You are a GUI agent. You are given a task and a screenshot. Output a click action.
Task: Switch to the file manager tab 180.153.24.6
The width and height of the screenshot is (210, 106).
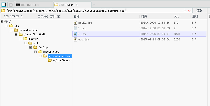pos(72,5)
